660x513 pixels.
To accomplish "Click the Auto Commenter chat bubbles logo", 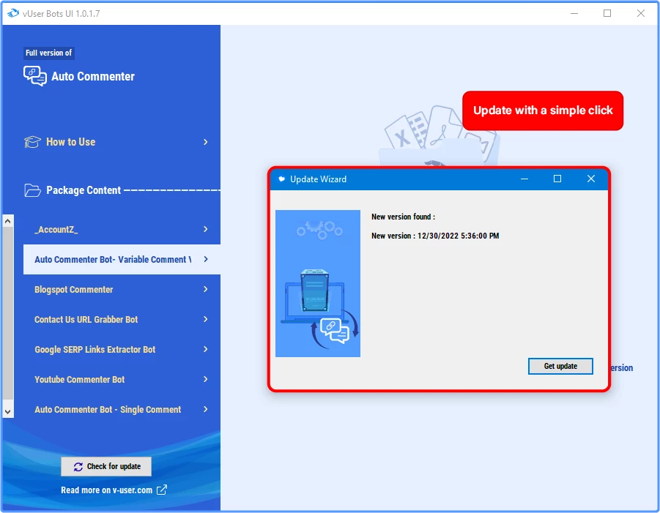I will coord(35,76).
